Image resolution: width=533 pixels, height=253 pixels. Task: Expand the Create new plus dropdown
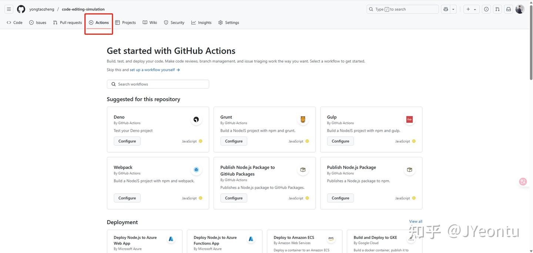471,9
